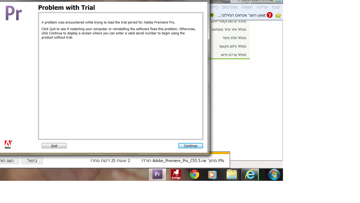This screenshot has height=203, width=360.
Task: Click Continue to enter a serial number
Action: (191, 146)
